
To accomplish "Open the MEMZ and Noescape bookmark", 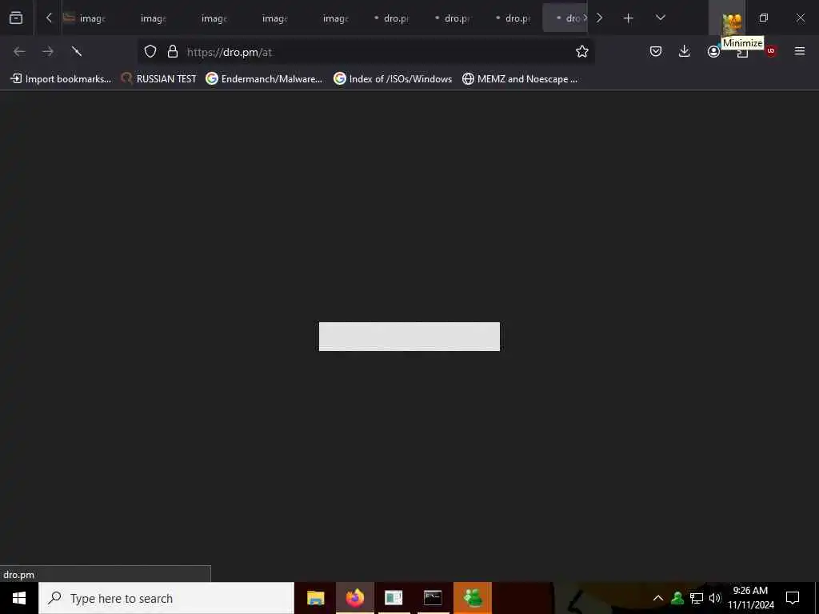I will 520,79.
